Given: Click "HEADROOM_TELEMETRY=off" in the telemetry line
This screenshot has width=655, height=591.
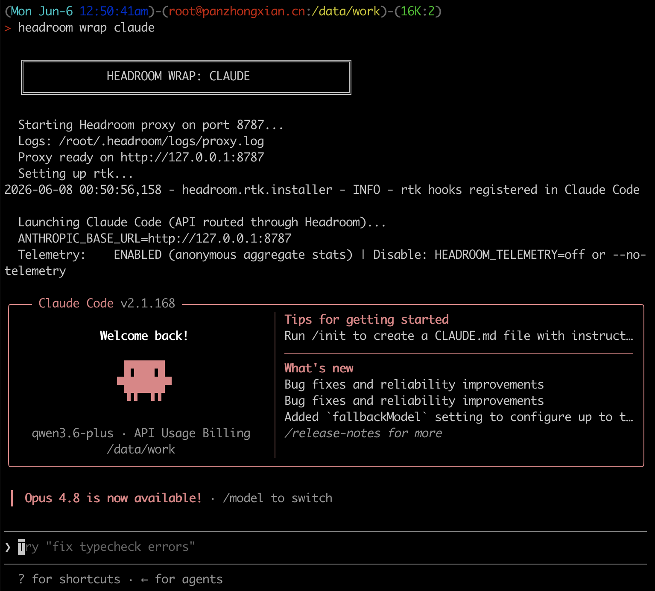Looking at the screenshot, I should (509, 255).
